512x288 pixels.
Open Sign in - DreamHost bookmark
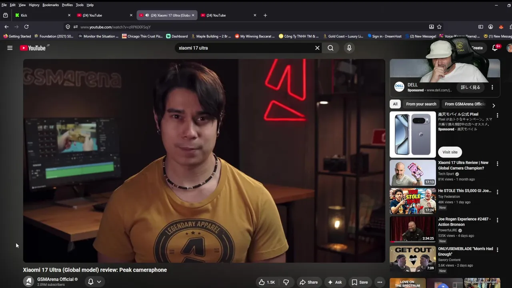coord(384,36)
